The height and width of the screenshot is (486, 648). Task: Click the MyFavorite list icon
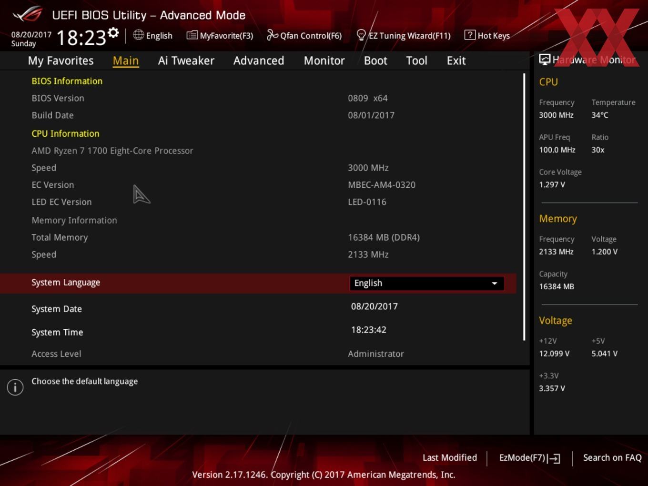click(192, 35)
